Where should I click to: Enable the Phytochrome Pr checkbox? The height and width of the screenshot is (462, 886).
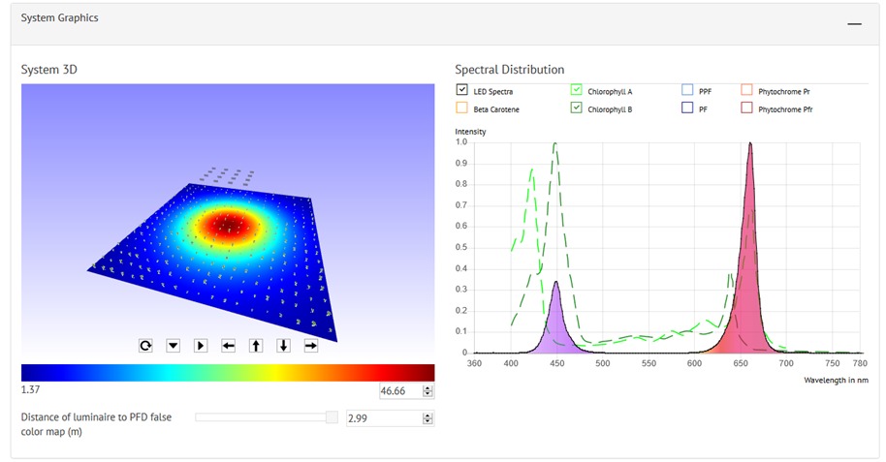click(x=746, y=90)
